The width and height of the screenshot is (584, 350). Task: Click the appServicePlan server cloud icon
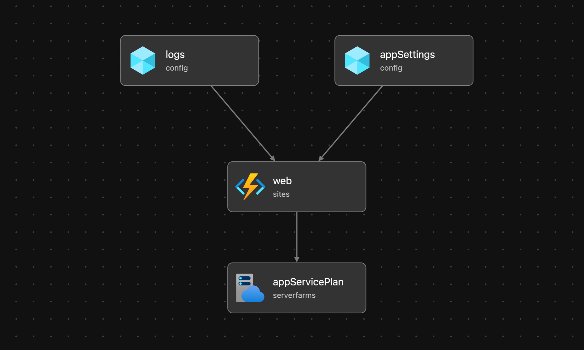[x=250, y=288]
